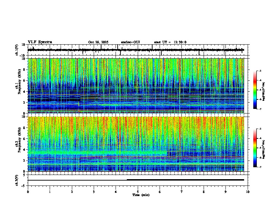Screen dimensions: 279x215
Task: Click the ch.2 color scale "-7" label
Action: coord(260,167)
